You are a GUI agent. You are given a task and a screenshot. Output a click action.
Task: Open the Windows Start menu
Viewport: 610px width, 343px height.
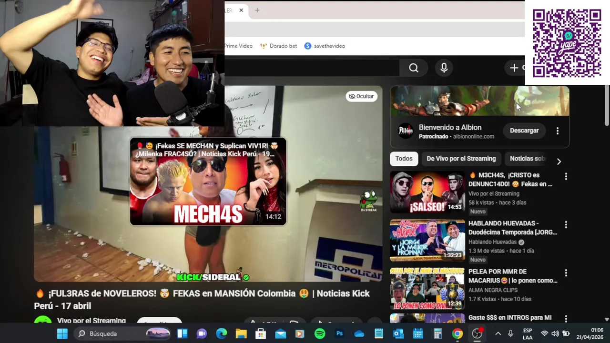pos(62,334)
